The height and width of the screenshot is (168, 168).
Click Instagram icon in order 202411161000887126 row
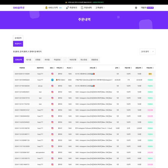point(52,140)
